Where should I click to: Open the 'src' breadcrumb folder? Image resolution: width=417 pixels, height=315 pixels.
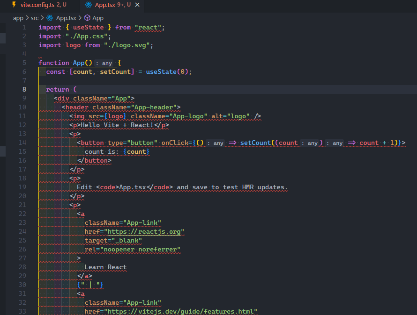click(x=35, y=18)
